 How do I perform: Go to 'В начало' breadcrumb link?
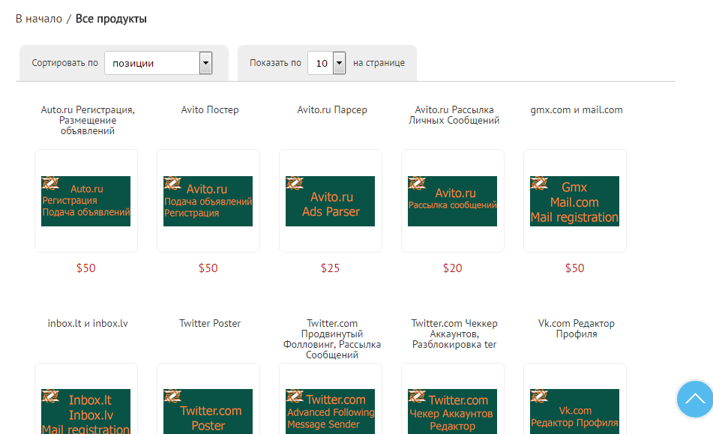[x=39, y=19]
